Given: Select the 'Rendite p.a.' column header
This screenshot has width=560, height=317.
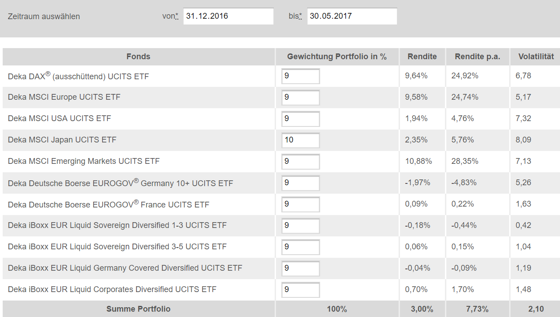Looking at the screenshot, I should tap(478, 57).
